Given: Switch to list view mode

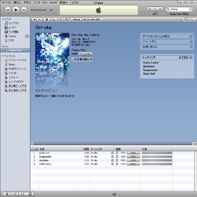Looking at the screenshot, I should click(150, 9).
